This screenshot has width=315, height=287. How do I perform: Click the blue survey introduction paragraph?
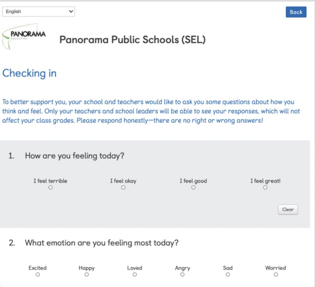(x=151, y=111)
